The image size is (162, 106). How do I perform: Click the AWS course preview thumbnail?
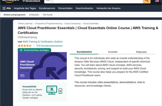coord(42,65)
